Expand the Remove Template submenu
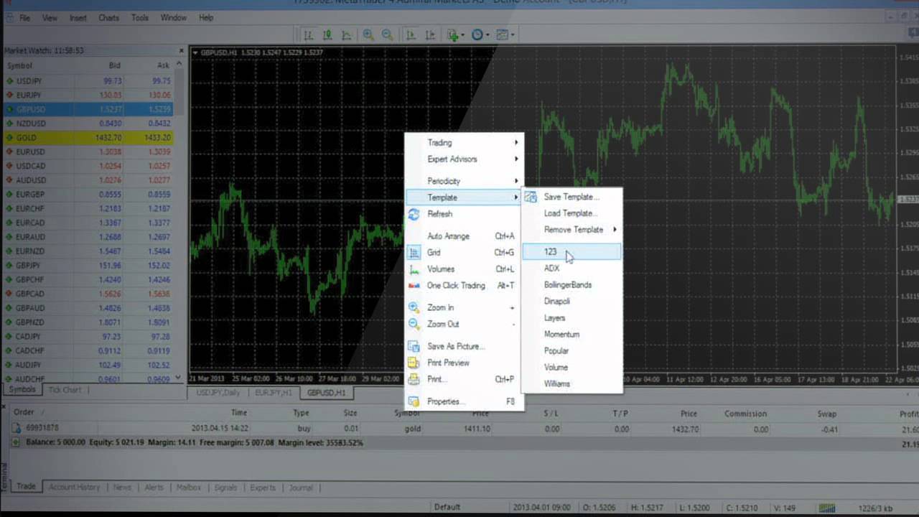Image resolution: width=919 pixels, height=517 pixels. [572, 230]
